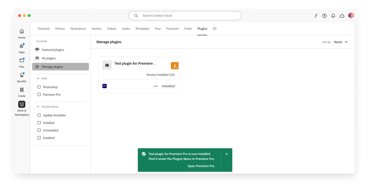View your Benefits in the sidebar
The height and width of the screenshot is (191, 370).
[21, 77]
